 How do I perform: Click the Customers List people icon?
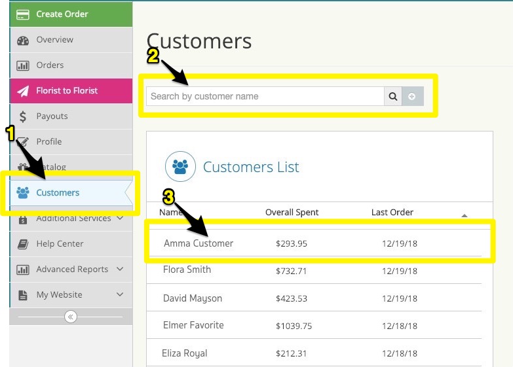pyautogui.click(x=180, y=166)
